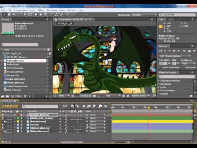Screen dimensions: 197x148
Task: Expand the dragon_lynda.ai layer properties
Action: coord(15,115)
